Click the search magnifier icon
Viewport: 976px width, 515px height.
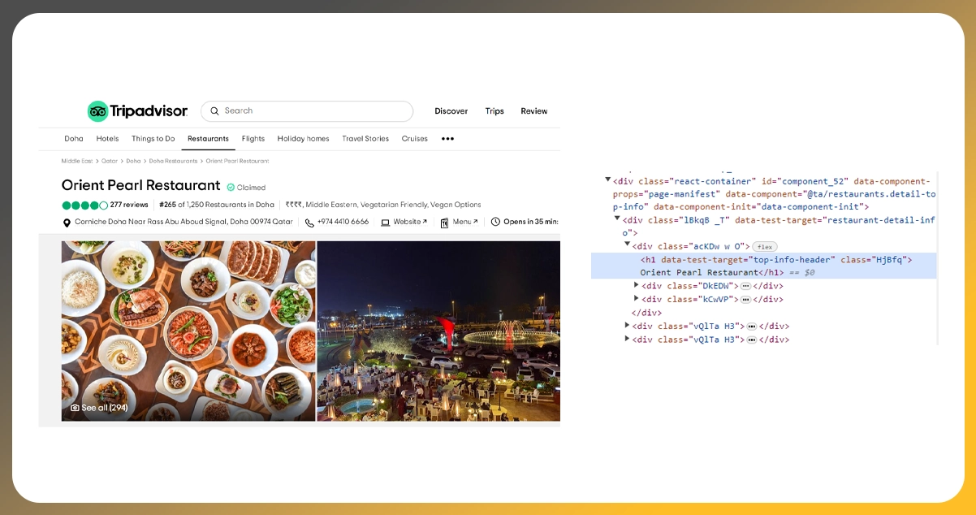pos(214,111)
